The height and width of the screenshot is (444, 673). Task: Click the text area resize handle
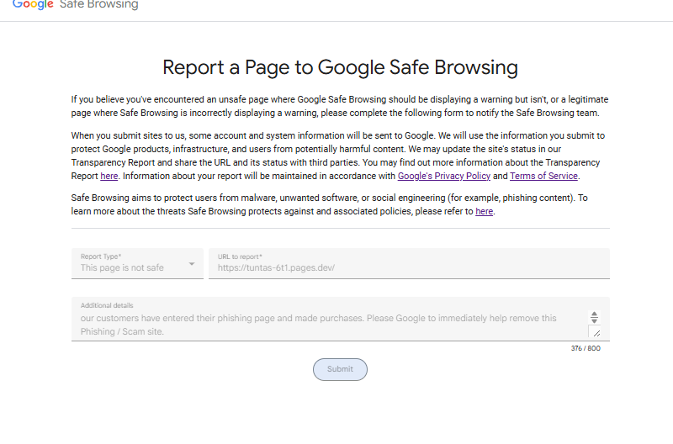596,333
